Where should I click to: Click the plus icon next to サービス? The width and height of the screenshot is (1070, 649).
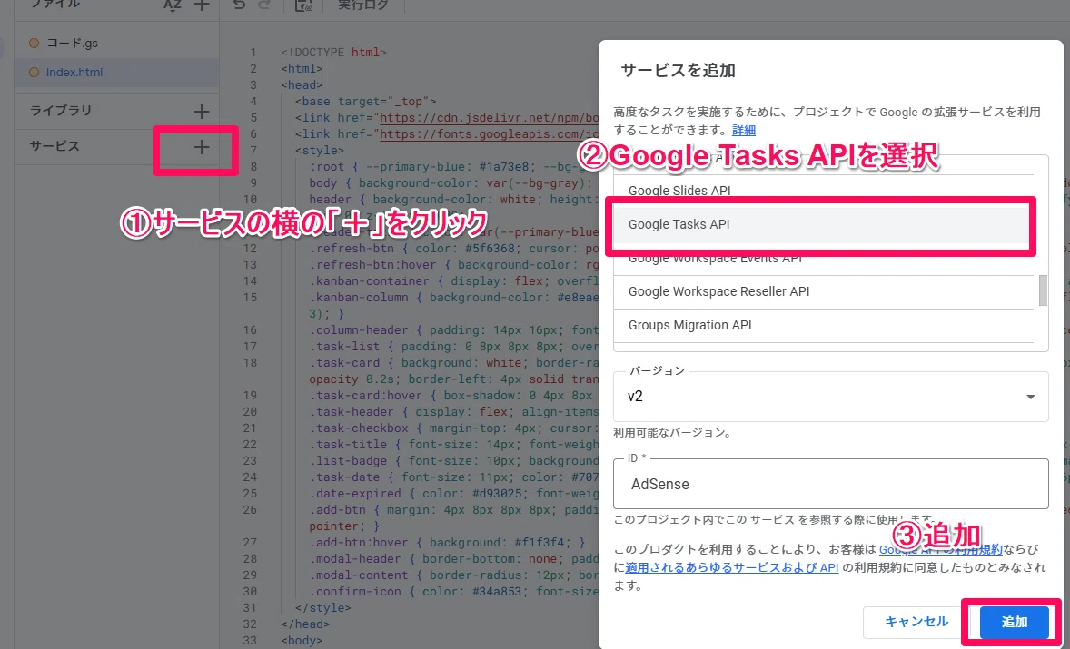click(x=202, y=146)
